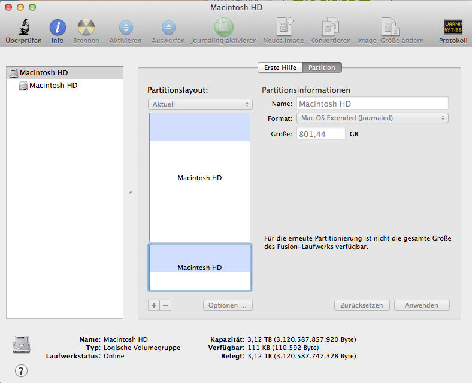The width and height of the screenshot is (472, 383).
Task: Click the Optionen … button
Action: (228, 305)
